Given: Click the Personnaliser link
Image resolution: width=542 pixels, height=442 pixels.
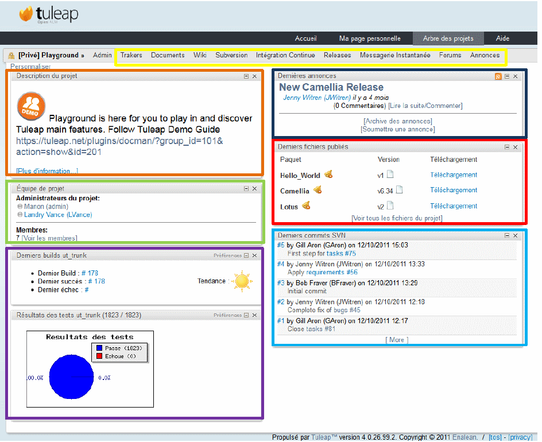Looking at the screenshot, I should click(x=30, y=67).
